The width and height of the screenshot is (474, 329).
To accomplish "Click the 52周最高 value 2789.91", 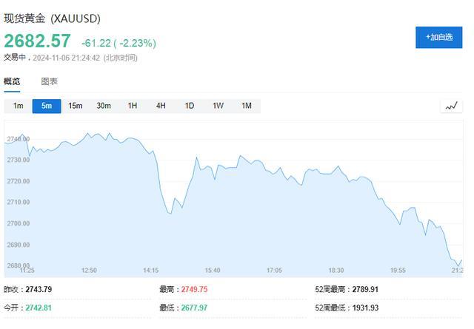I will coord(365,289).
